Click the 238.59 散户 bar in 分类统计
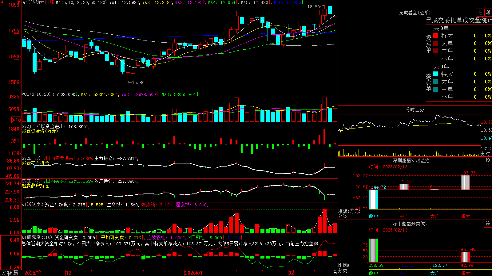The image size is (492, 276). pos(373,251)
